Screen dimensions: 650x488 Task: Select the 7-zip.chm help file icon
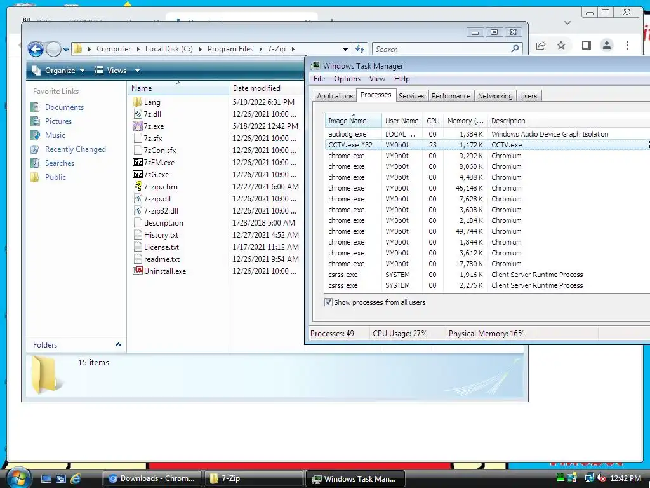(138, 186)
